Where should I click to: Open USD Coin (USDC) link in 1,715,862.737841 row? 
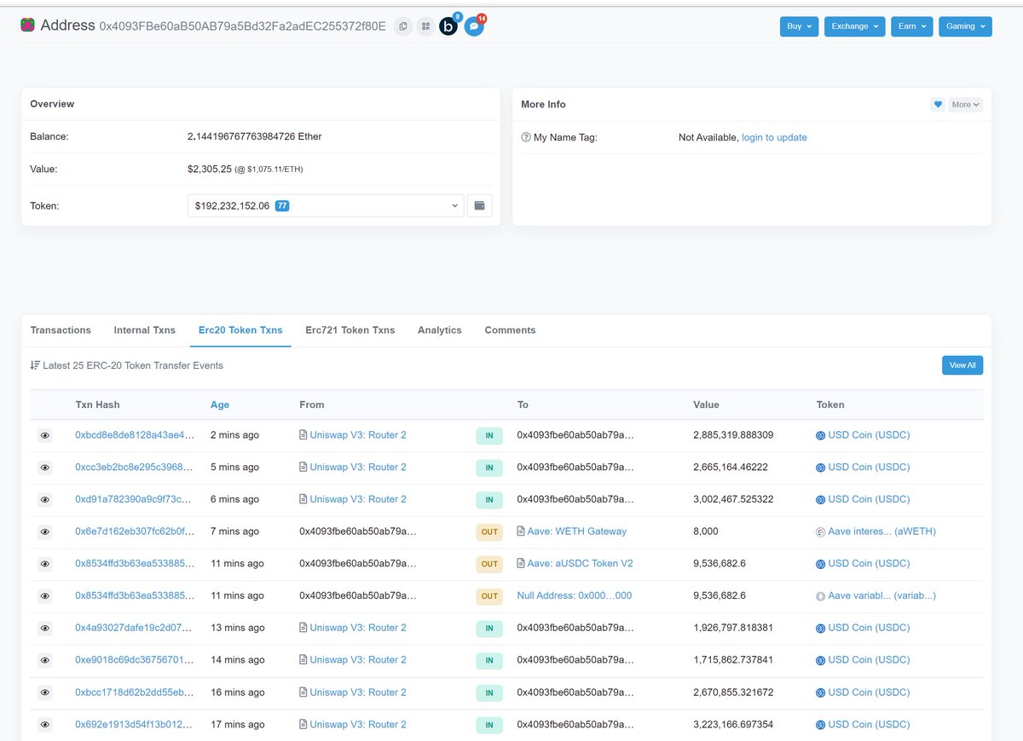pos(869,660)
